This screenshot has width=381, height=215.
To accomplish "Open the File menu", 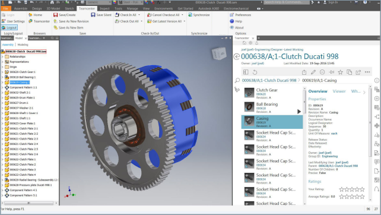I will coord(5,8).
